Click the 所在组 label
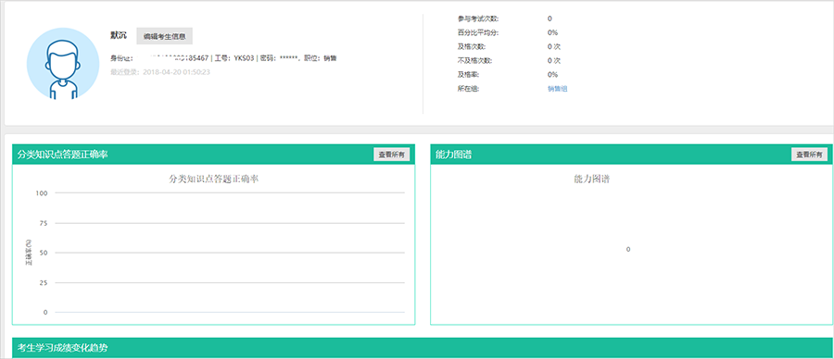 click(468, 89)
